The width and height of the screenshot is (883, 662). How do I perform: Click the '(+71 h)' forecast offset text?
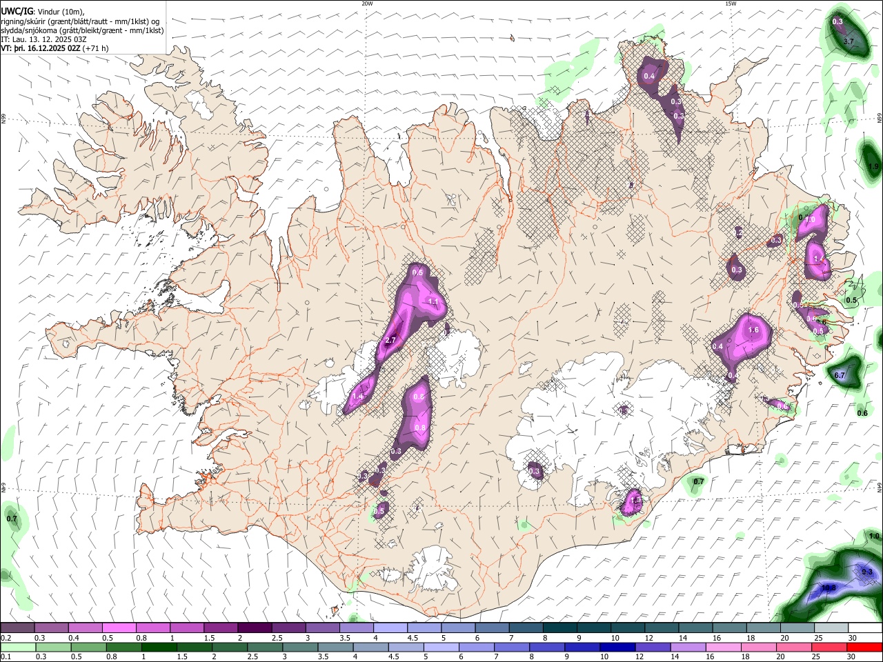[95, 48]
